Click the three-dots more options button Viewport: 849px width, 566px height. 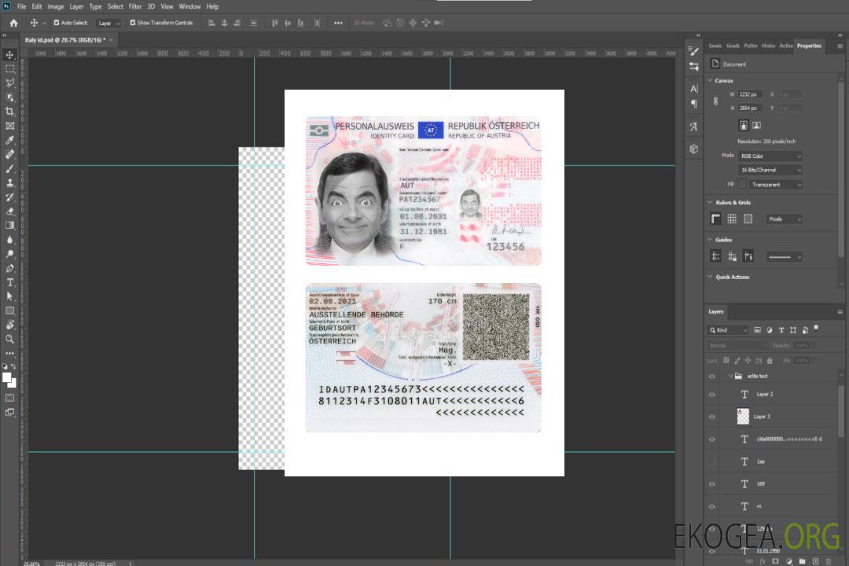tap(338, 23)
